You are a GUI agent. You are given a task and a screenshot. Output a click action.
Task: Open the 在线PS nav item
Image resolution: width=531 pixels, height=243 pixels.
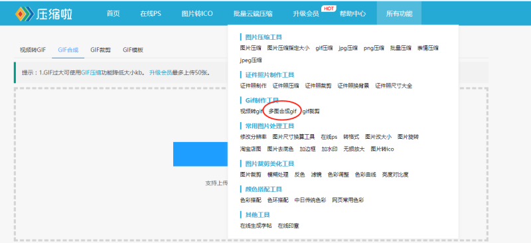[151, 13]
